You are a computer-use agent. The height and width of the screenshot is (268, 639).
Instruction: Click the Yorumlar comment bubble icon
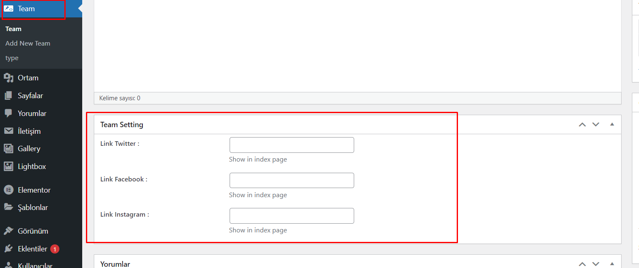9,113
